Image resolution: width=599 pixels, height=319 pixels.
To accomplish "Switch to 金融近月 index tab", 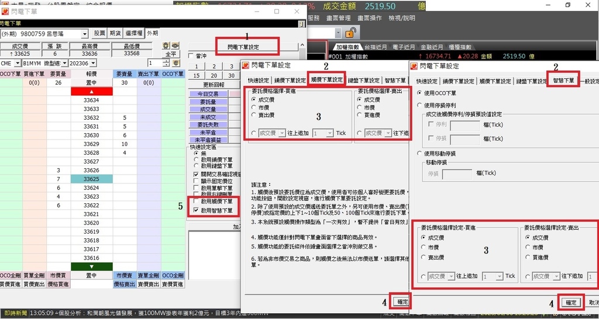I will coord(432,47).
